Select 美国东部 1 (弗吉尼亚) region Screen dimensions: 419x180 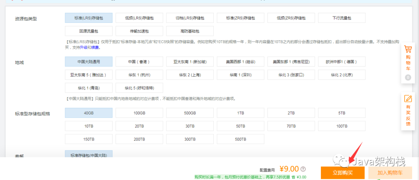point(291,62)
